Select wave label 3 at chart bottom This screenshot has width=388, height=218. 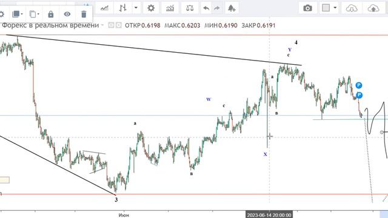tap(116, 200)
